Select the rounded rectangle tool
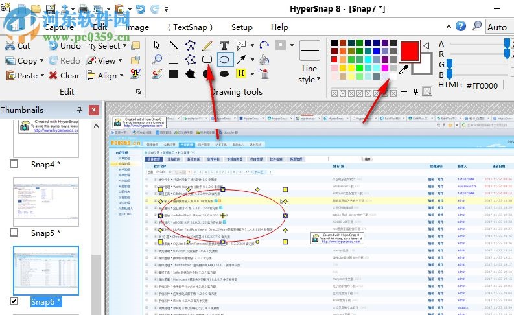This screenshot has width=514, height=315. click(x=207, y=60)
